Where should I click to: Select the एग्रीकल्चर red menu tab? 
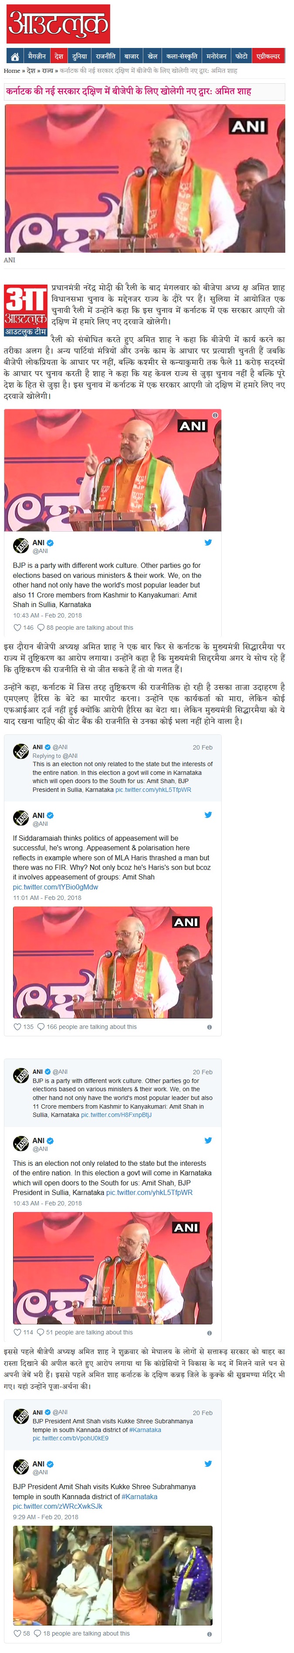click(x=268, y=57)
